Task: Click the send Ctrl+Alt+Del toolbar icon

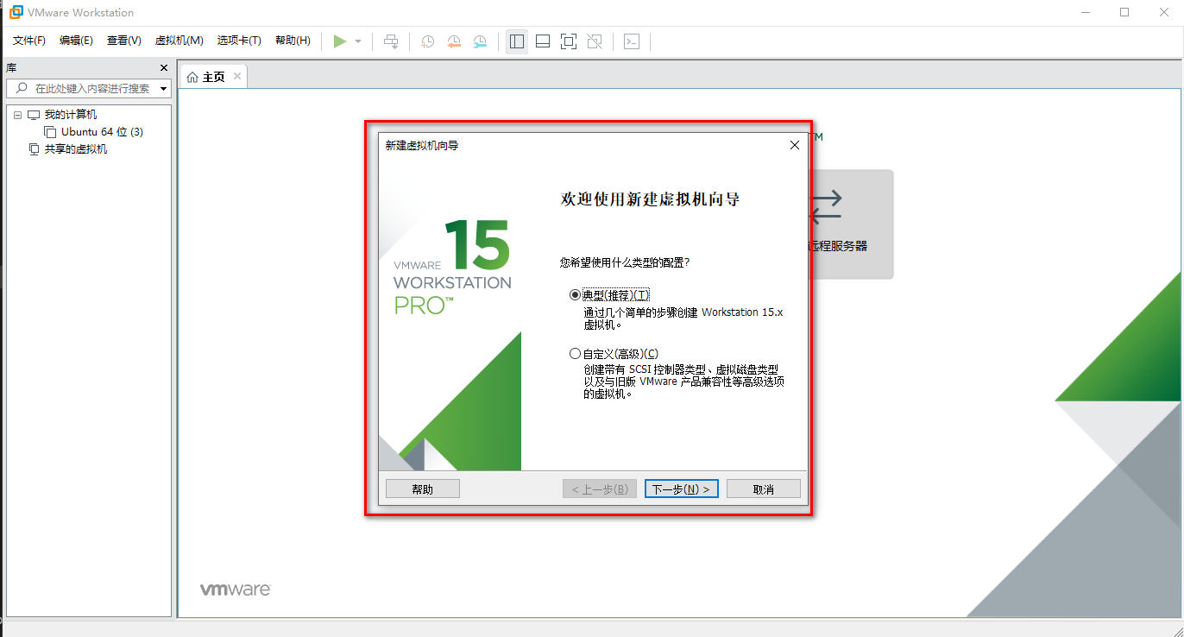Action: click(391, 41)
